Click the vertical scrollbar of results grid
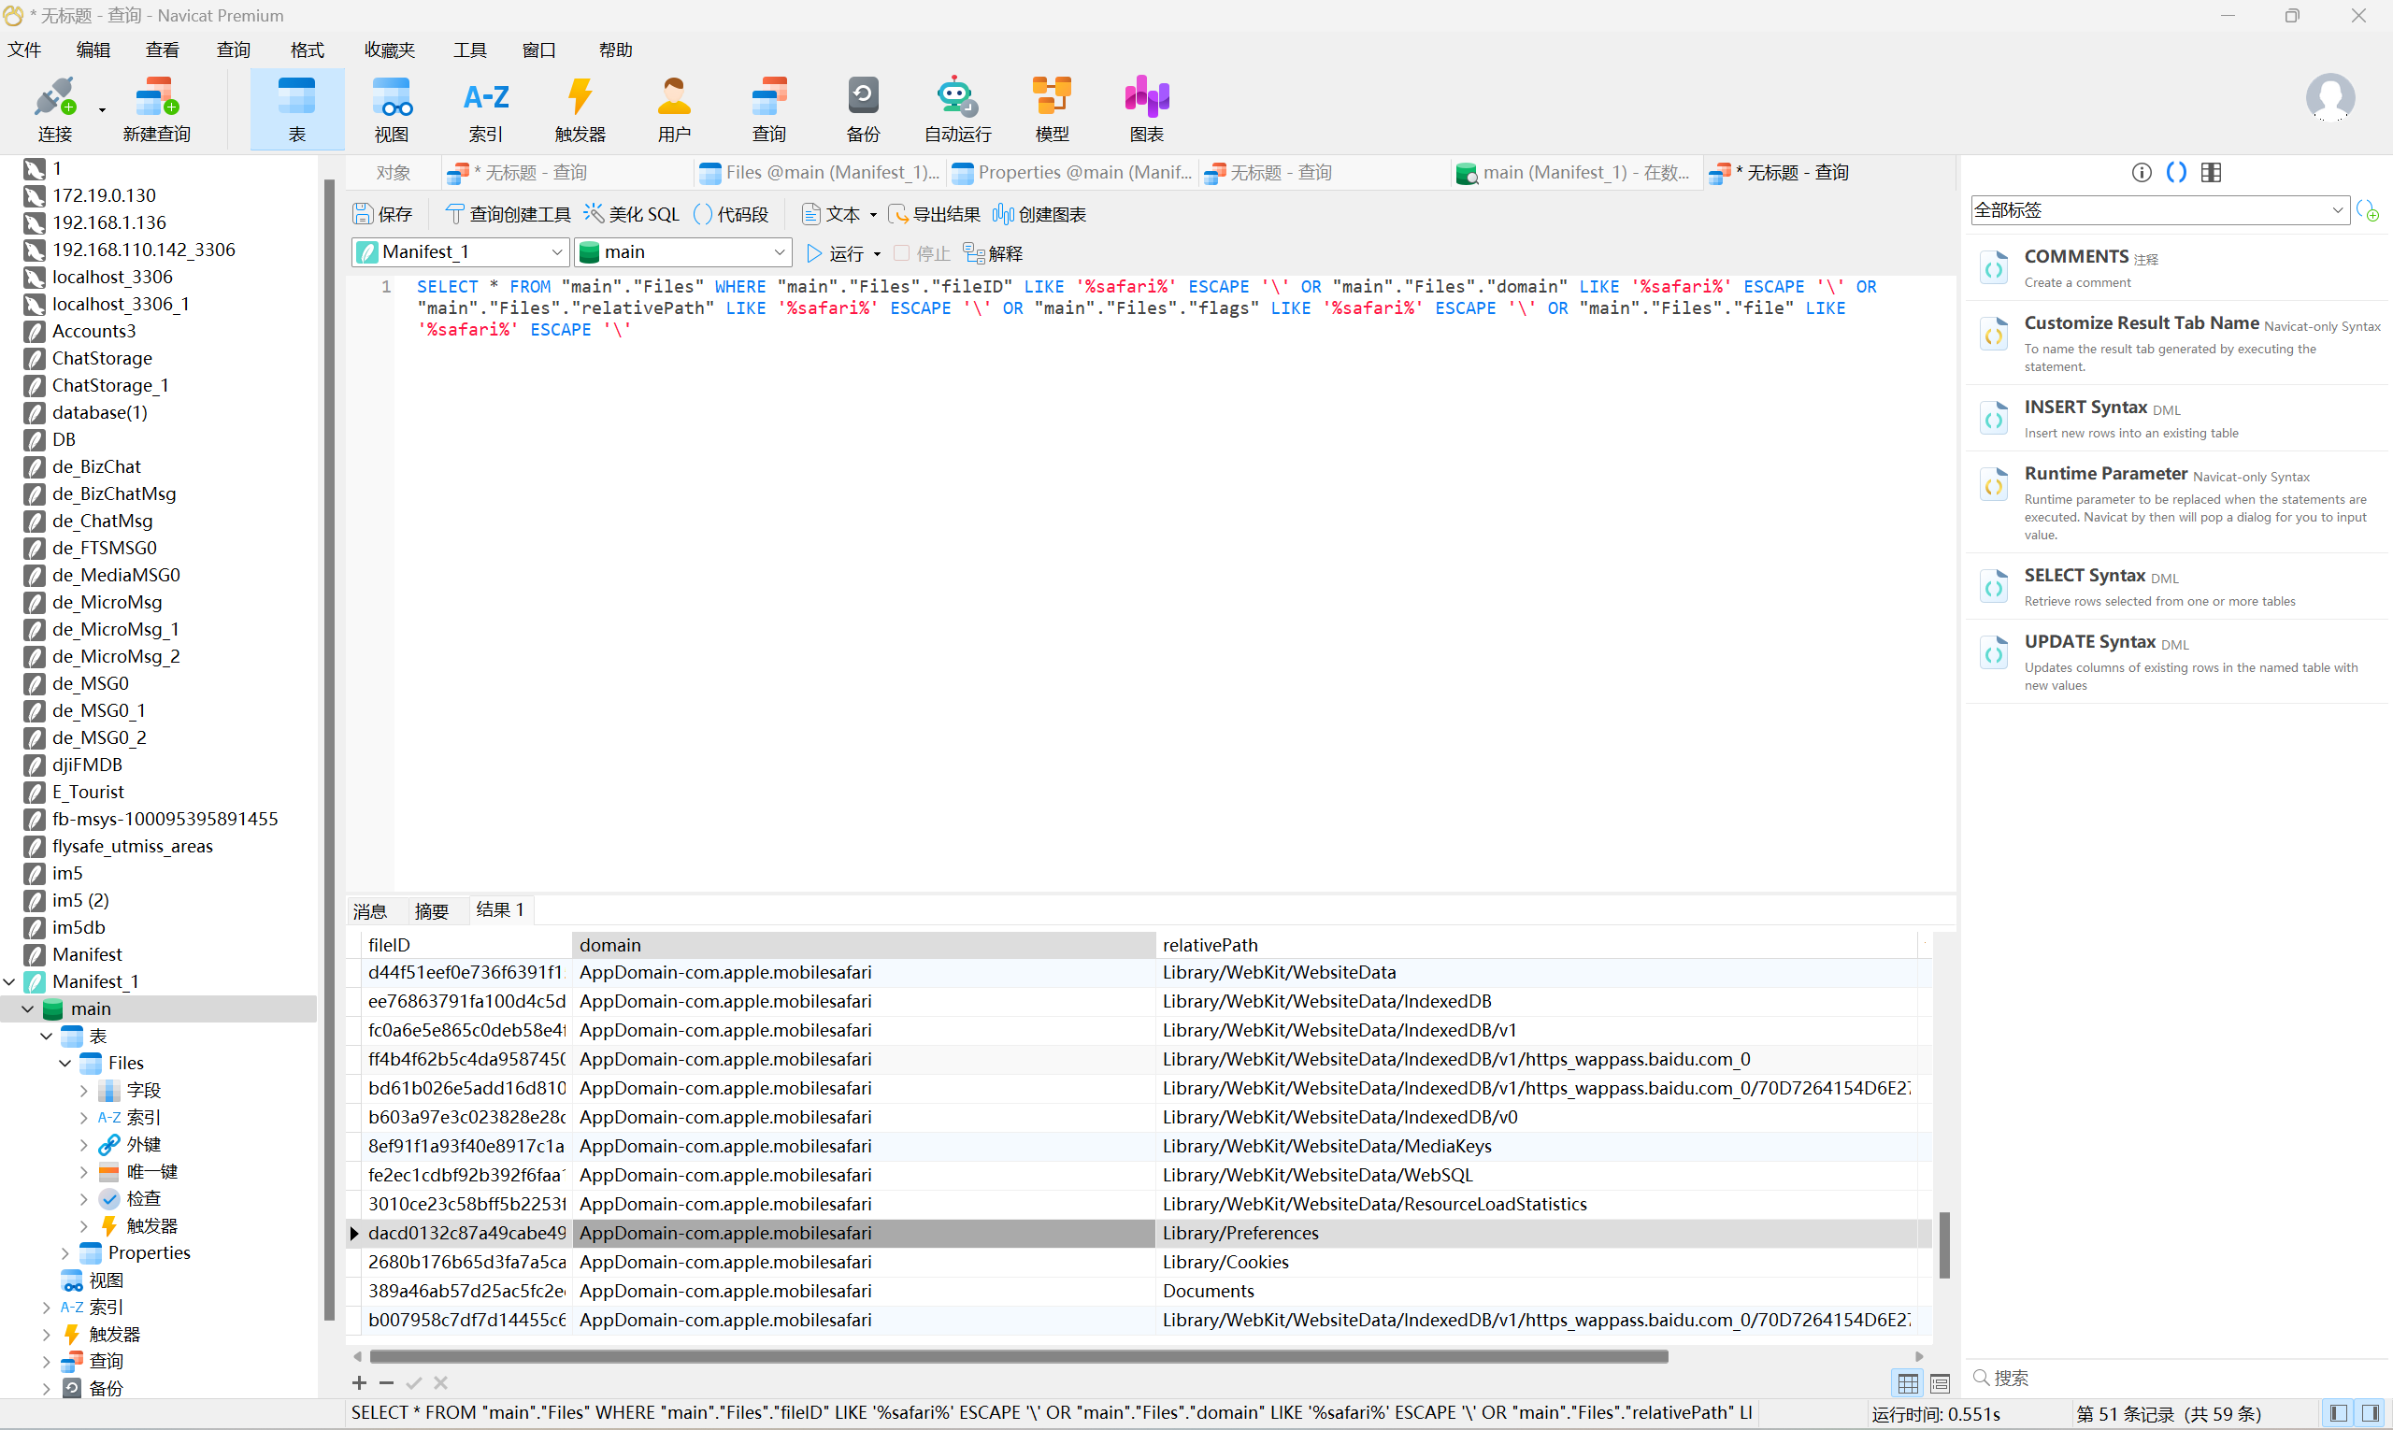Screen dimensions: 2393x1430 click(1944, 1245)
